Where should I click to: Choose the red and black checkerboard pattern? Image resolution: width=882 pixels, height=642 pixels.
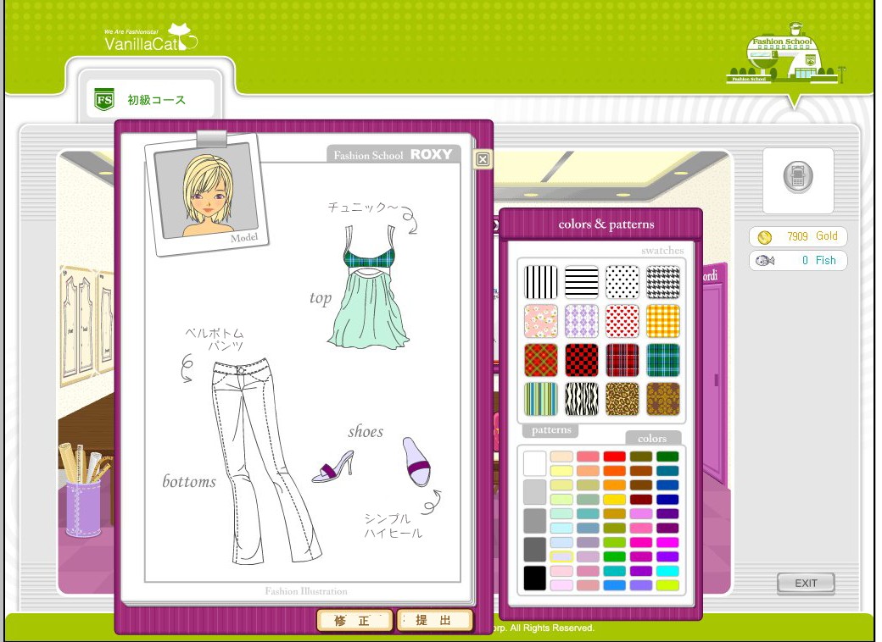pyautogui.click(x=582, y=360)
